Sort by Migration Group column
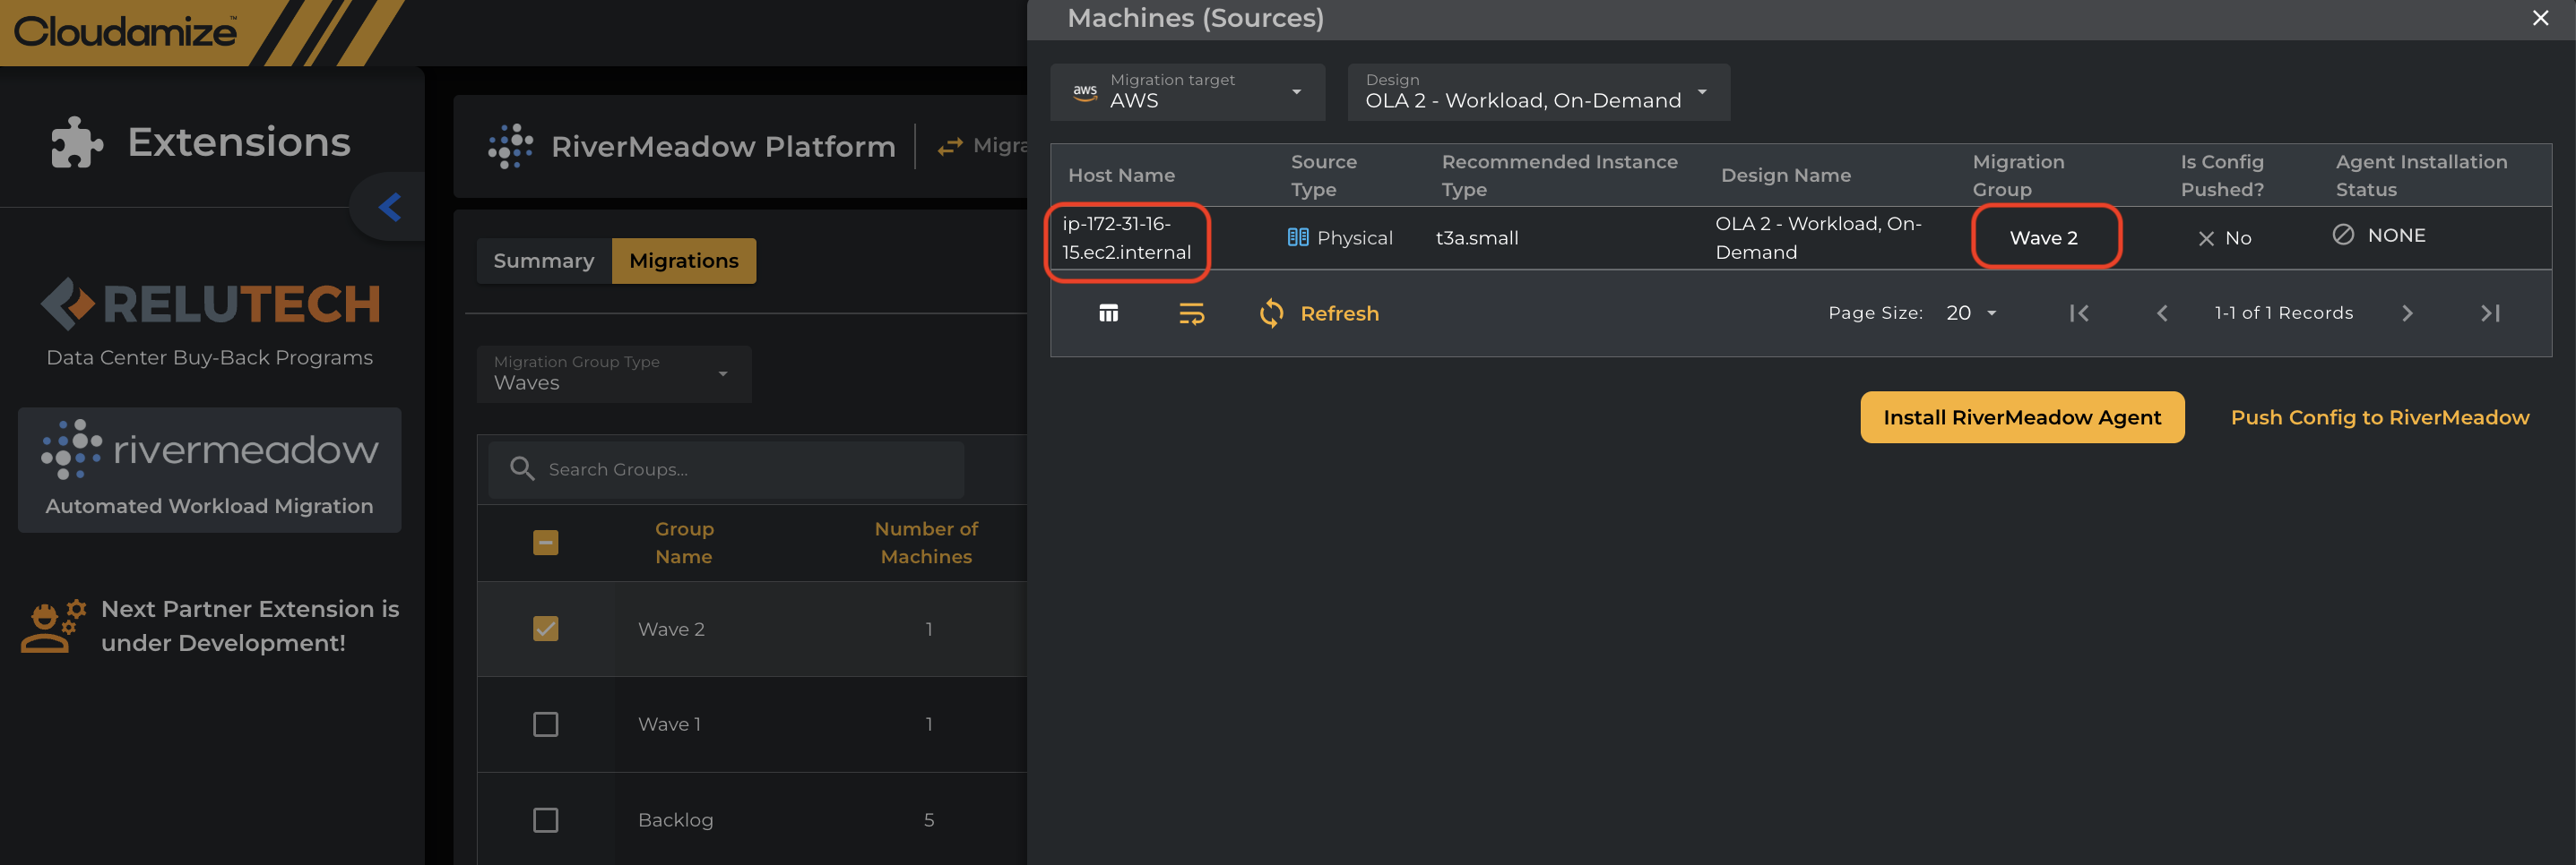Screen dimensions: 2576x865 [x=2018, y=176]
